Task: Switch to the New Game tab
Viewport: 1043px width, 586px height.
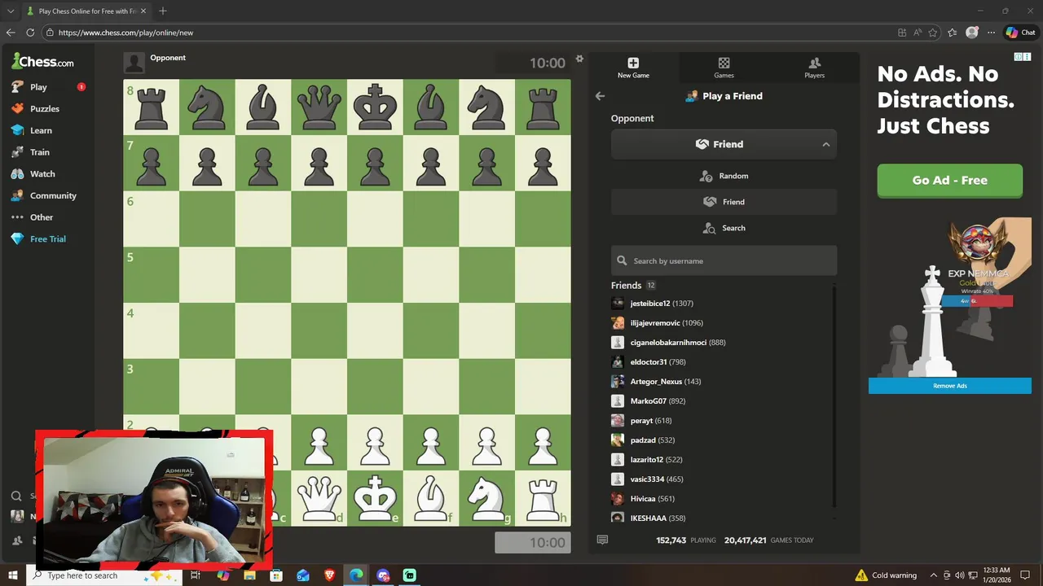Action: 633,68
